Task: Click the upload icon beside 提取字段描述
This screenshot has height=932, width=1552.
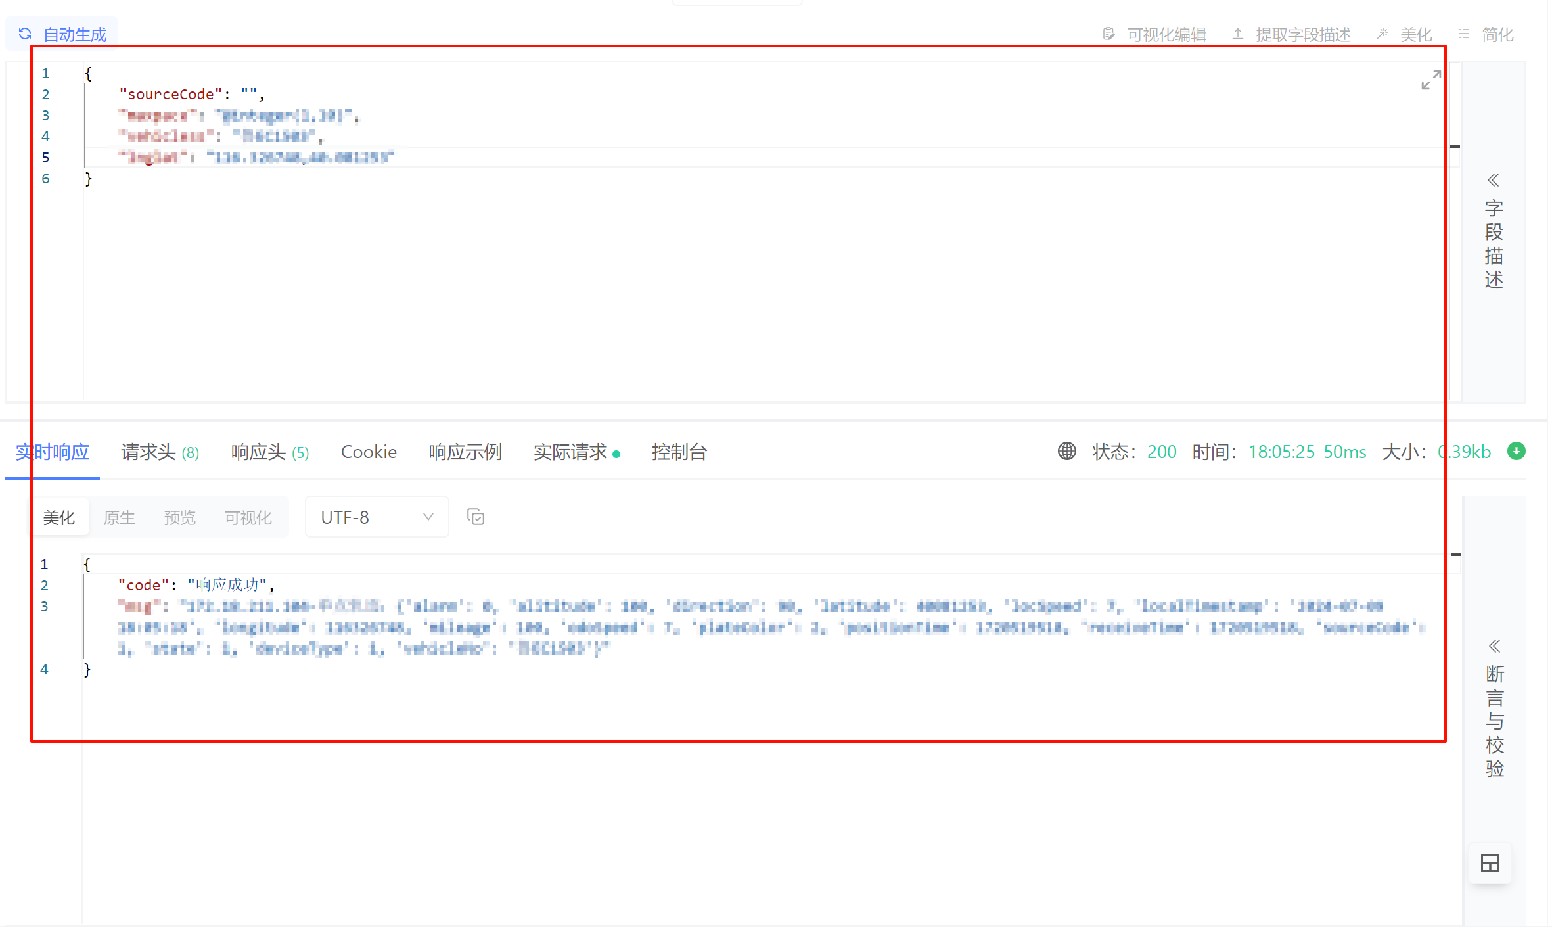Action: (1238, 34)
